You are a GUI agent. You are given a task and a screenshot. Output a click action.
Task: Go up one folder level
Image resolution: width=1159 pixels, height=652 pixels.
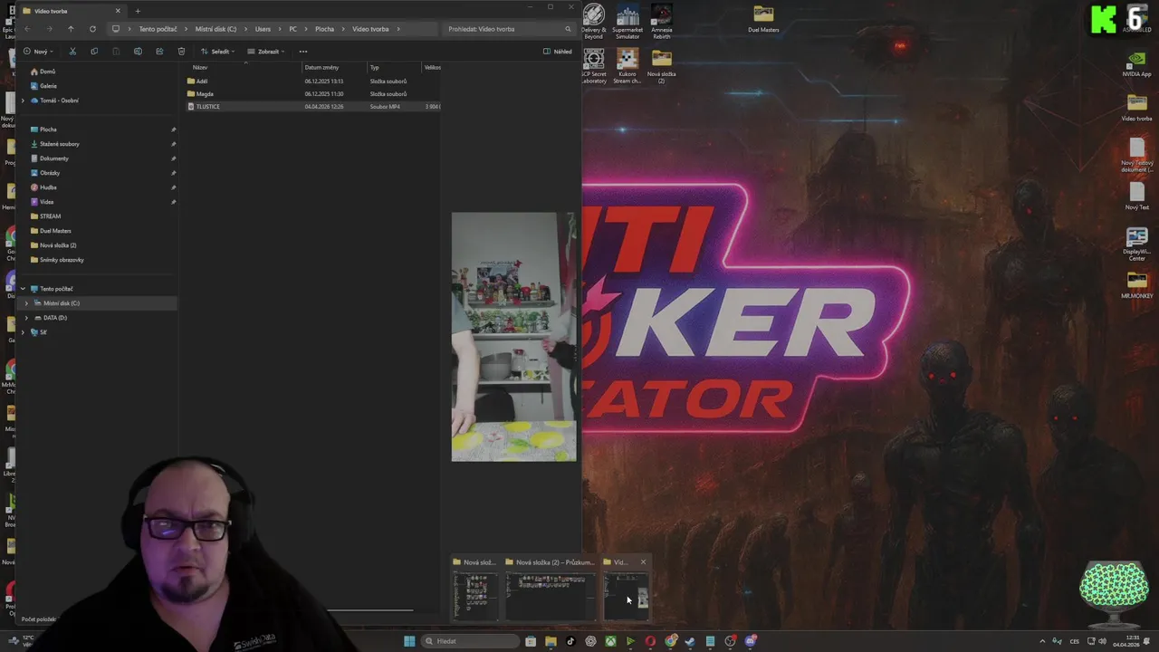pos(71,29)
